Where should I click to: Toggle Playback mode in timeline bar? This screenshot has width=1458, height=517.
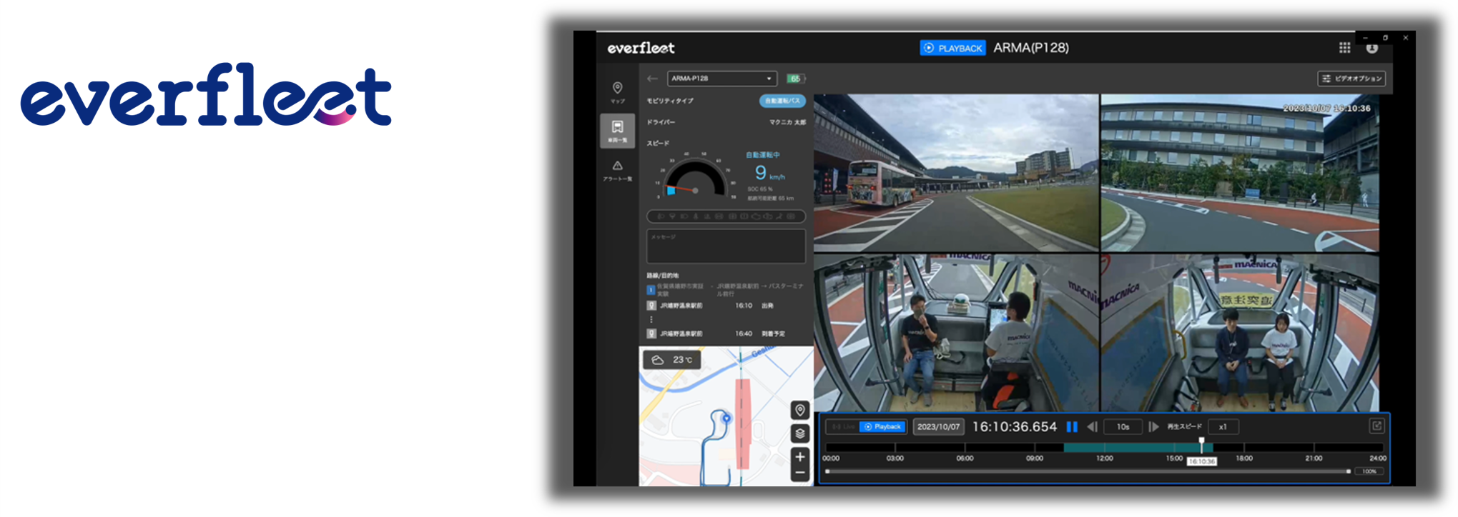tap(883, 427)
